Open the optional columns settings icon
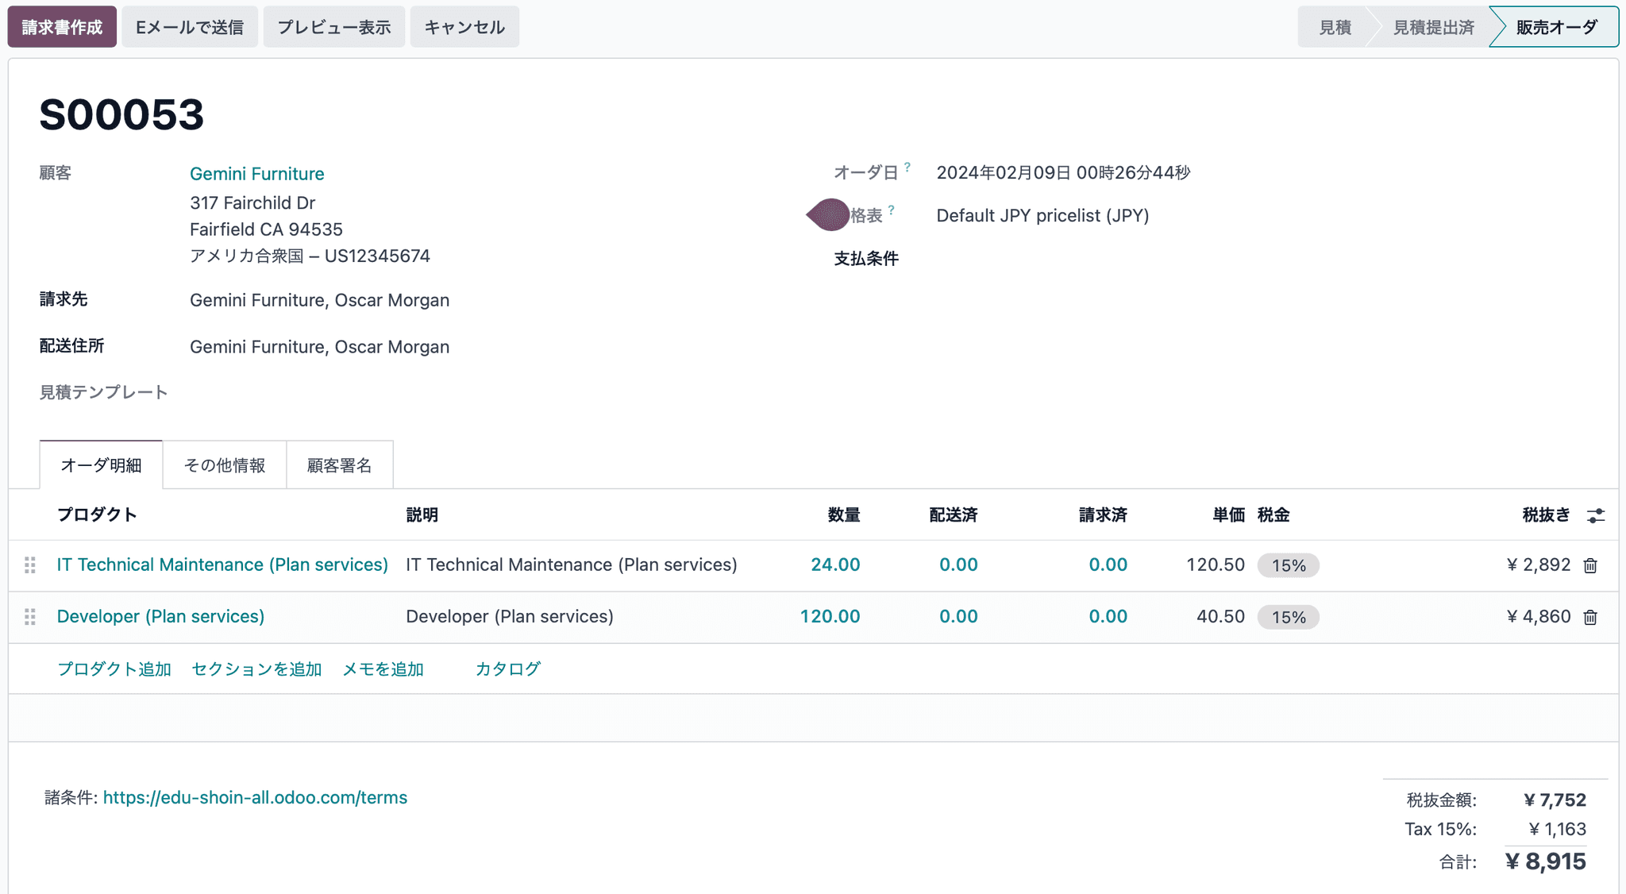 [x=1595, y=515]
